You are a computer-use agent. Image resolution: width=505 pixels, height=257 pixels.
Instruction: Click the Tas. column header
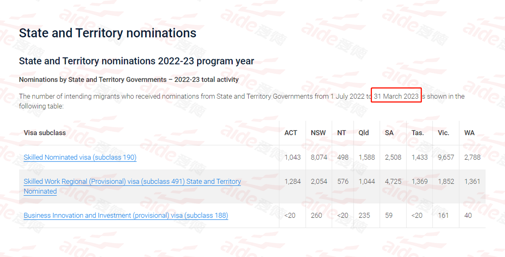point(418,133)
